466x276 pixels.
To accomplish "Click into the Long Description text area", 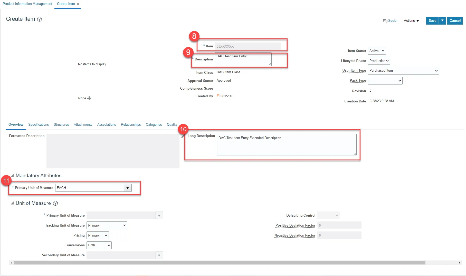I will pyautogui.click(x=286, y=145).
